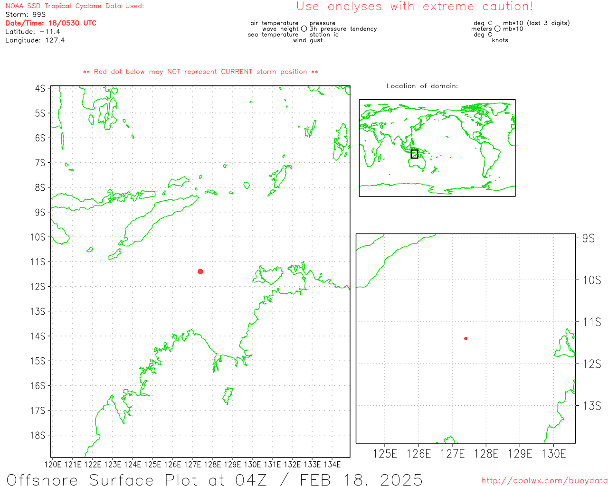The height and width of the screenshot is (486, 608).
Task: Click 'station id' legend label
Action: click(x=324, y=35)
